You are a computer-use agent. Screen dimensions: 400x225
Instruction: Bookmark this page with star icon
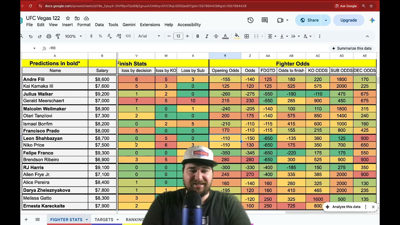pos(371,6)
